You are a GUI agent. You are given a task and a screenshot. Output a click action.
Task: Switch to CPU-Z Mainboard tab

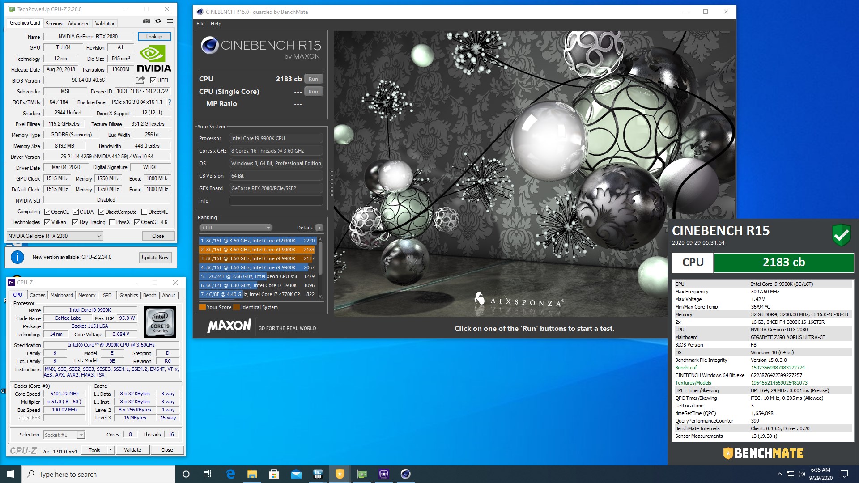pyautogui.click(x=62, y=295)
